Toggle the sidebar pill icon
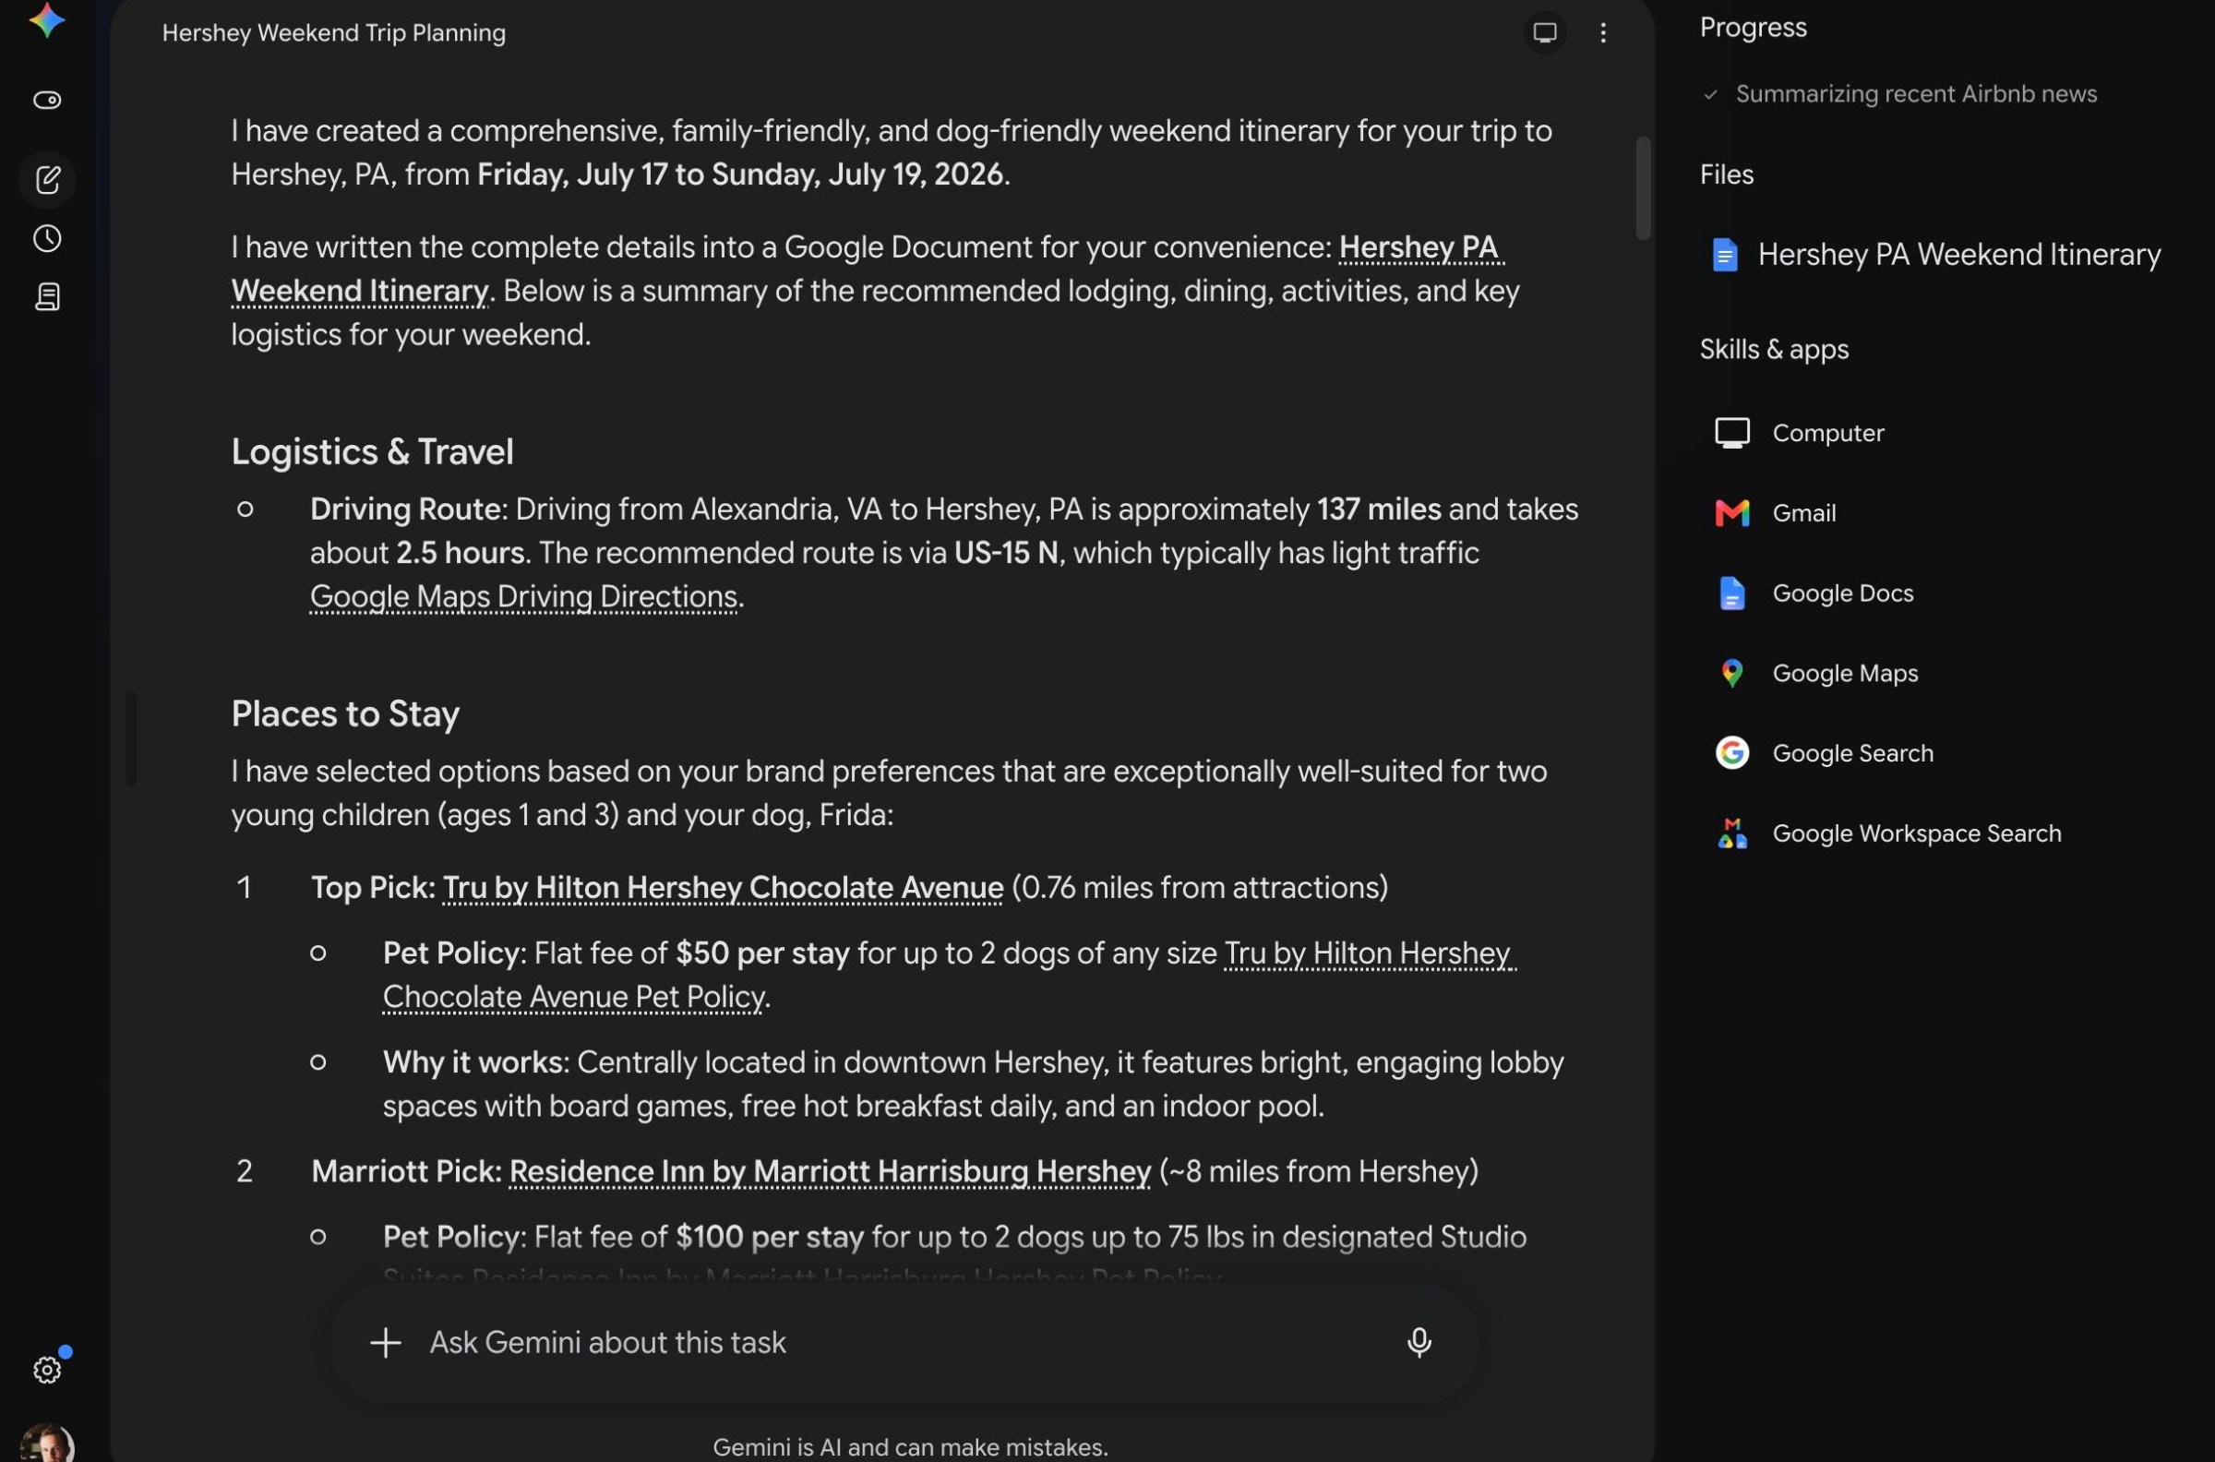 [x=48, y=100]
